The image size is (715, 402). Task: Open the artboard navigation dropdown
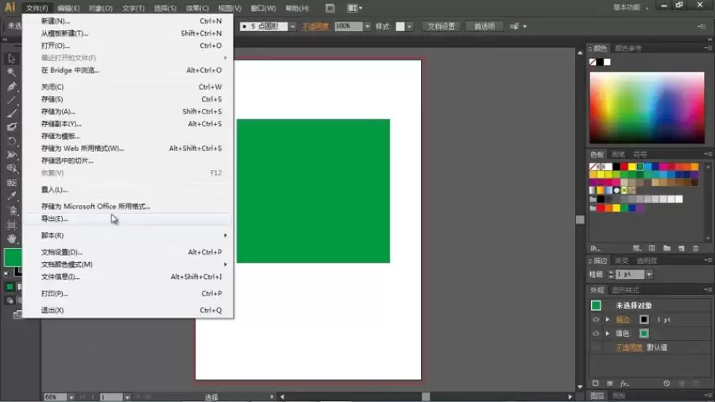point(127,397)
